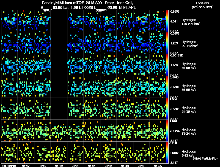The image size is (220, 167).
Task: Click the Hydrogen 24-35 keV row label
Action: pyautogui.click(x=189, y=110)
